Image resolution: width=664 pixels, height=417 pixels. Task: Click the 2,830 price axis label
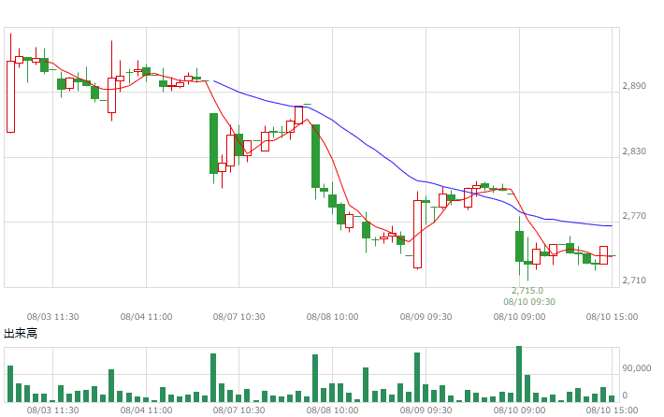tap(634, 151)
